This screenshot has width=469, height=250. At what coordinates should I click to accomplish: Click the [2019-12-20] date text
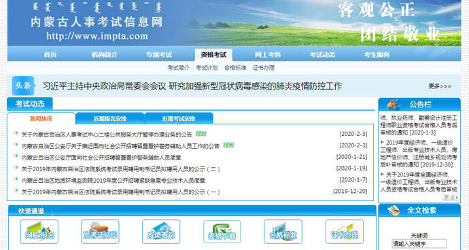350,191
